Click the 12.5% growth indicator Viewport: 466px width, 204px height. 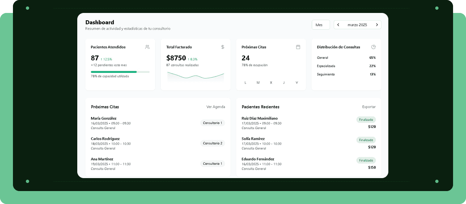click(106, 59)
